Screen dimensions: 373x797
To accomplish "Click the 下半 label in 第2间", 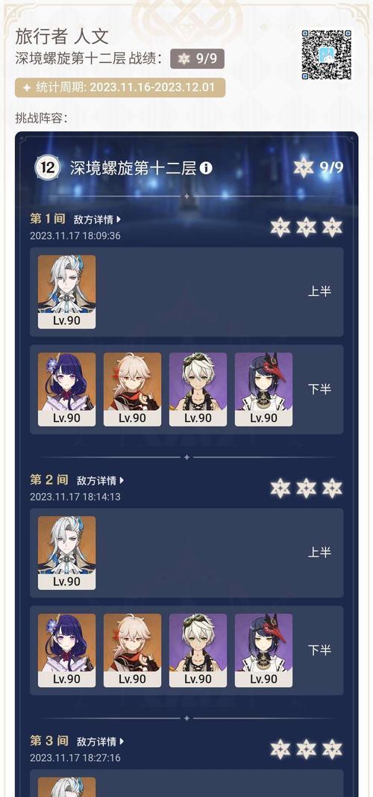I will [320, 650].
